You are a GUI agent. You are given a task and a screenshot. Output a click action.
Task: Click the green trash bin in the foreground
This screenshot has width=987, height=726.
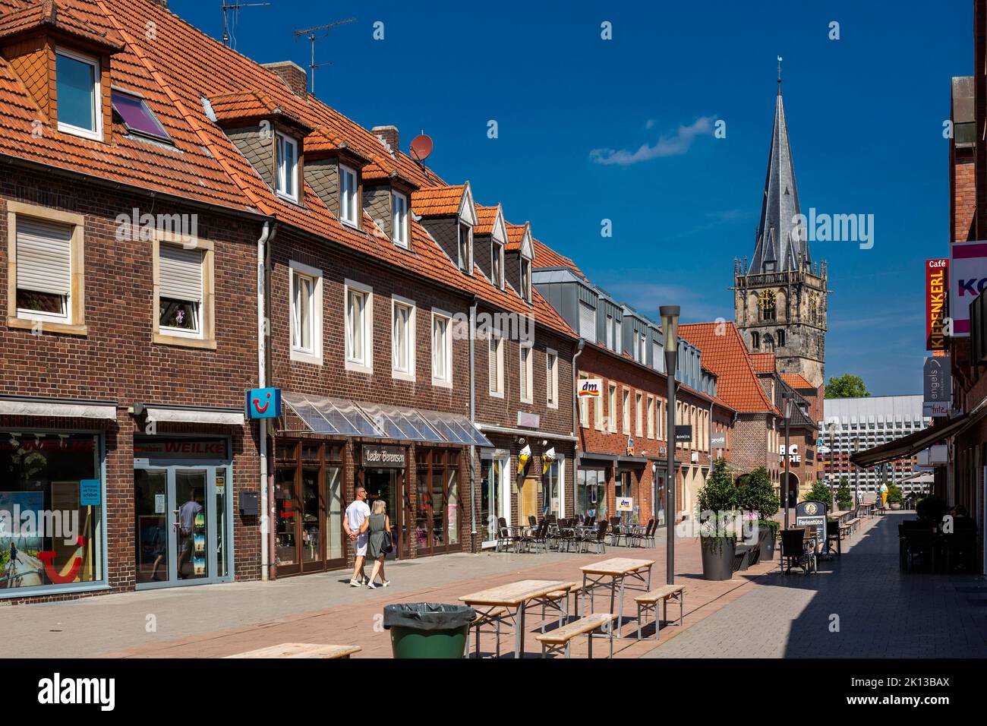(428, 630)
